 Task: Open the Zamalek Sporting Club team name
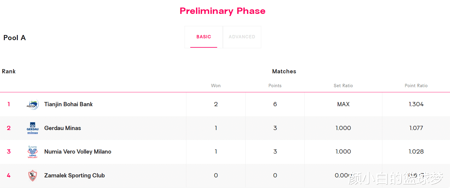(75, 176)
